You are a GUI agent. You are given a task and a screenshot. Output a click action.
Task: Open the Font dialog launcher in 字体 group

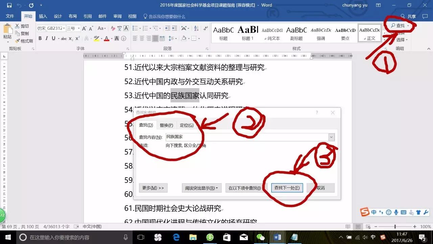tap(128, 49)
